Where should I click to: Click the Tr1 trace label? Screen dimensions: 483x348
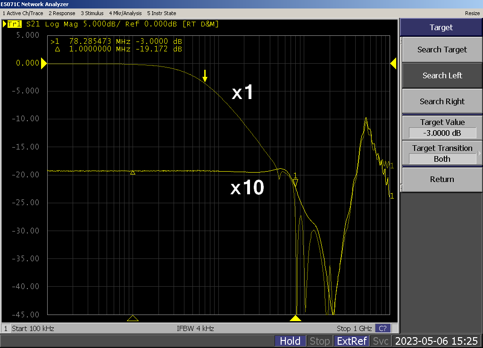pos(14,24)
